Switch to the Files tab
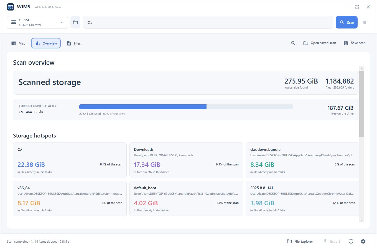377x249 pixels. coord(74,43)
